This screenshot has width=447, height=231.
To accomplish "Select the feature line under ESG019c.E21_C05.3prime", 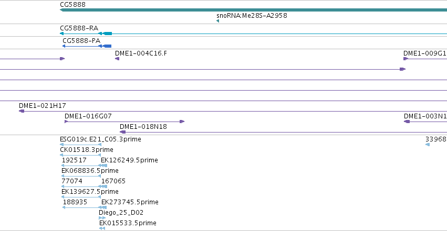I will [x=81, y=145].
